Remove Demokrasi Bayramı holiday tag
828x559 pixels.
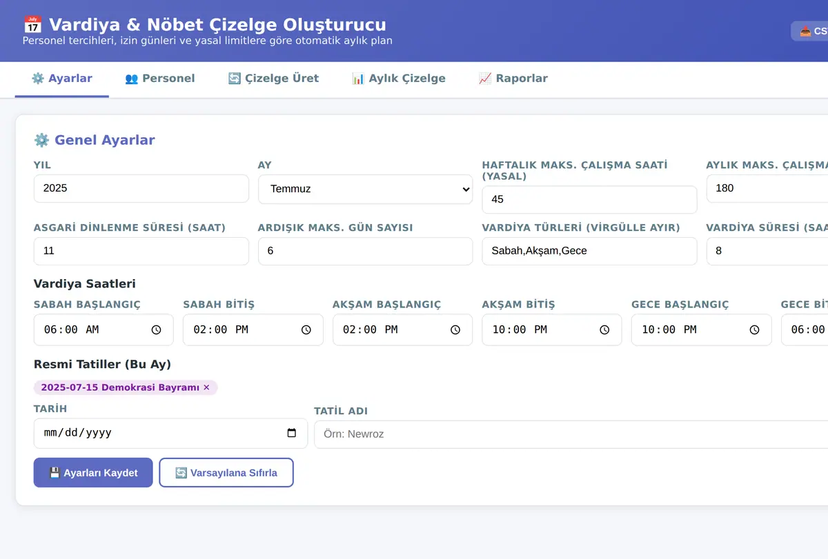point(206,387)
